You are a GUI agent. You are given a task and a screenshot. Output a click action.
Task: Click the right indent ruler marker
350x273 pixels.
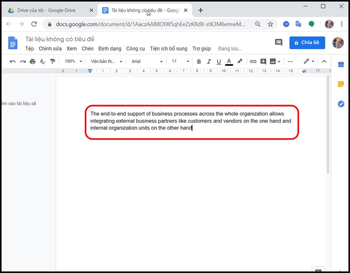click(304, 71)
